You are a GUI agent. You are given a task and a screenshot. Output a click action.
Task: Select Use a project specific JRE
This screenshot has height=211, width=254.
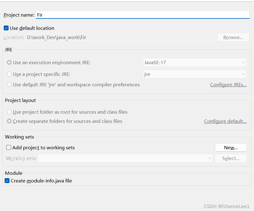(x=9, y=74)
